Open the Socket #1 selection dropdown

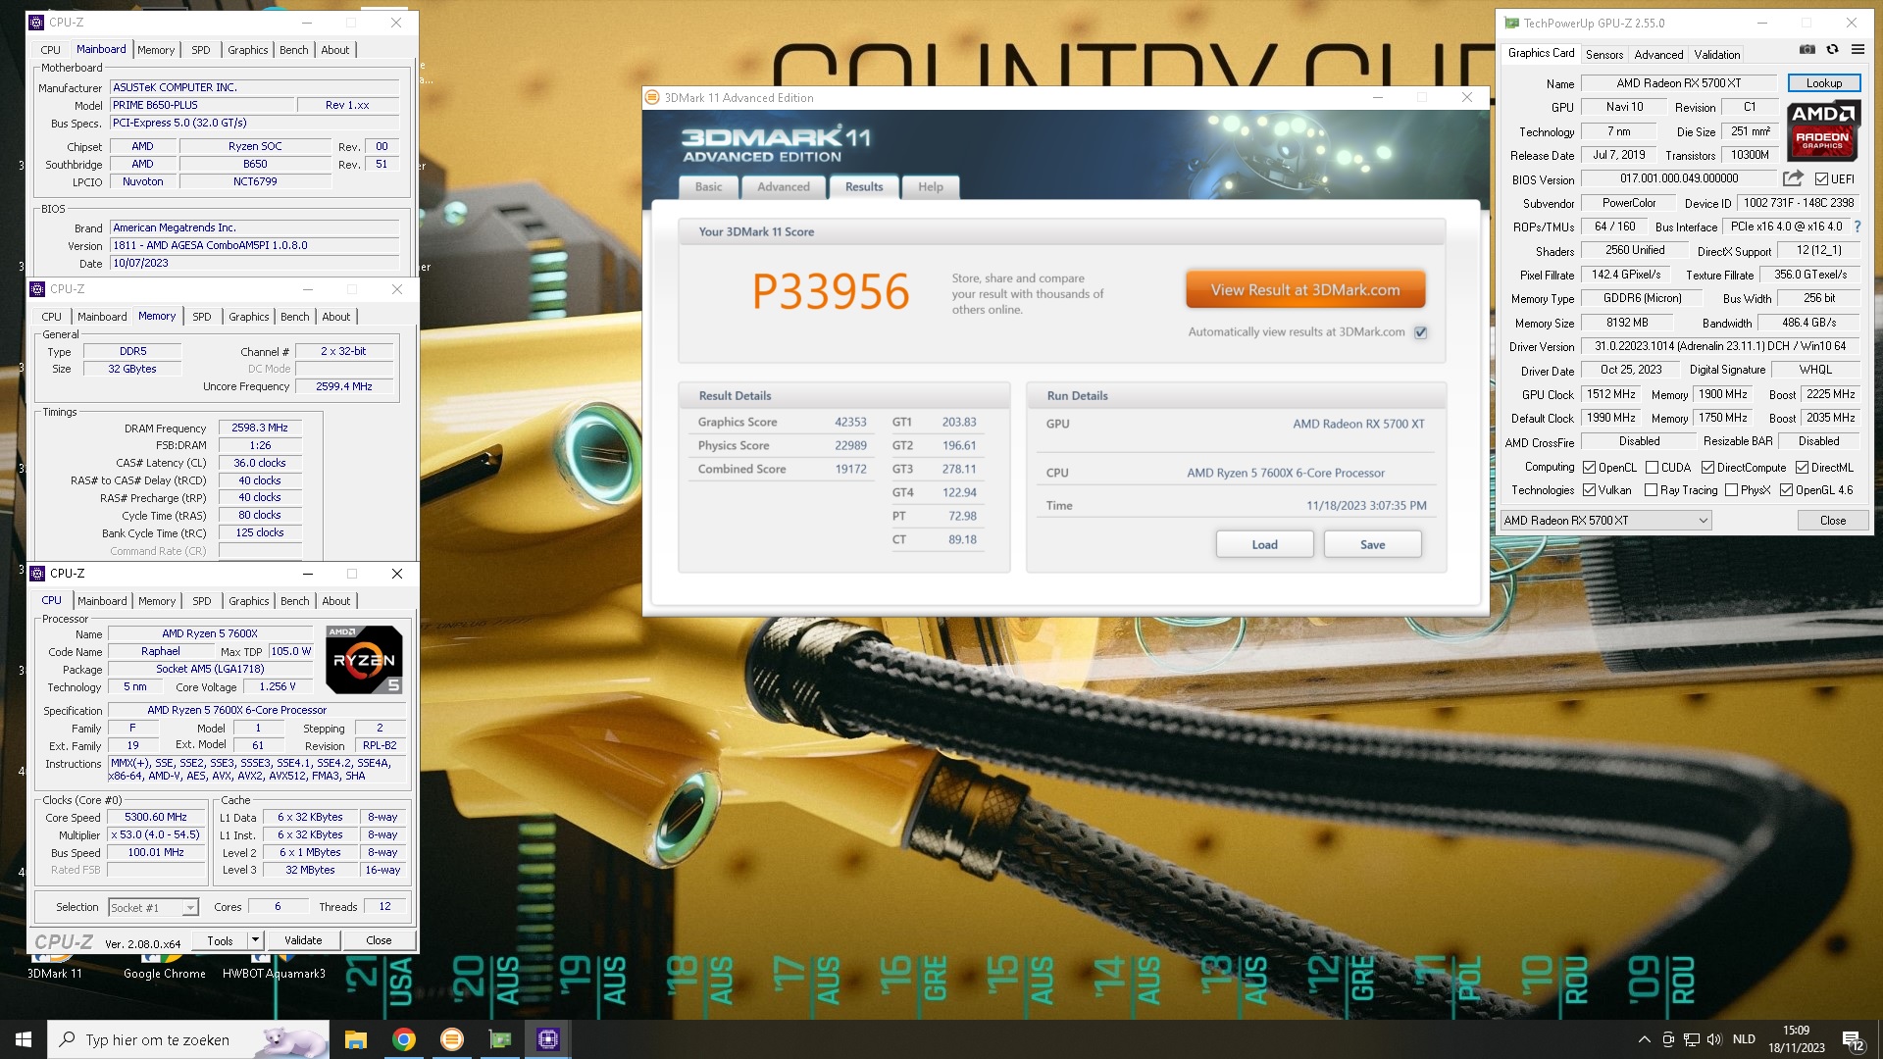(x=153, y=908)
